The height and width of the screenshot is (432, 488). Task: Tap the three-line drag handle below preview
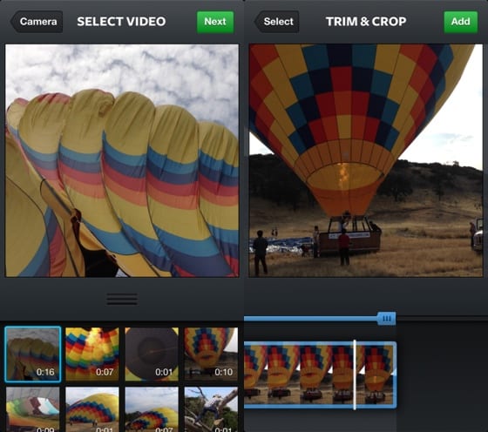coord(122,300)
